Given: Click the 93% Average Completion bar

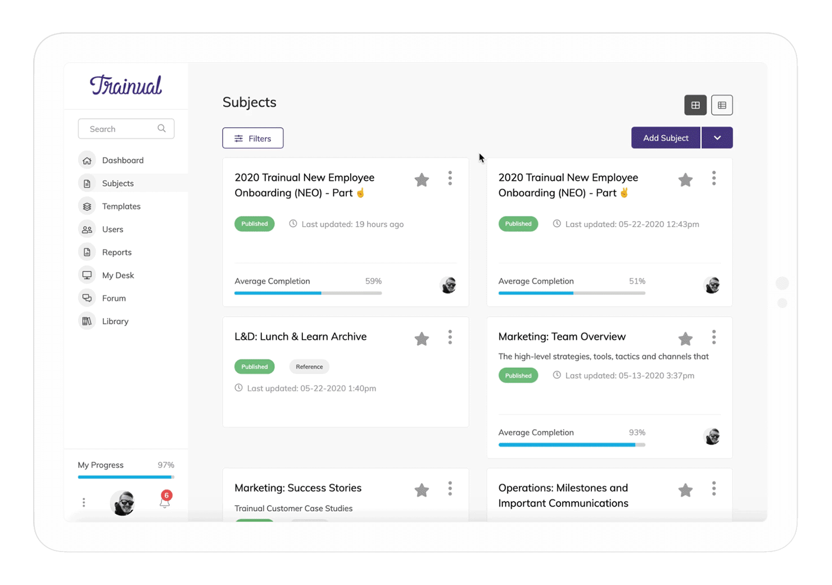Looking at the screenshot, I should click(x=572, y=444).
